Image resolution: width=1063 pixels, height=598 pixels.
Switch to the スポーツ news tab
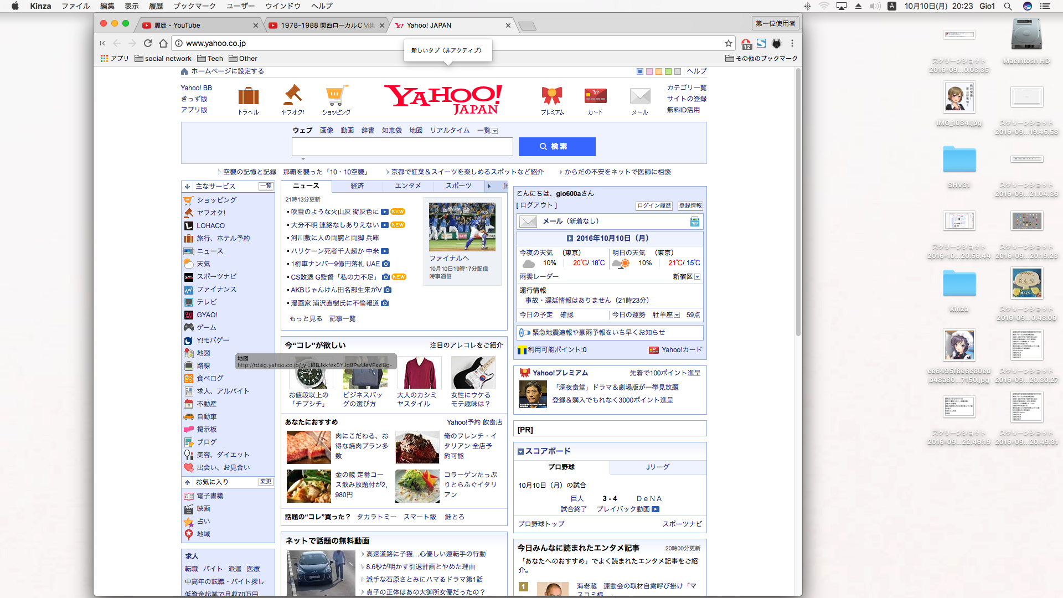tap(458, 186)
